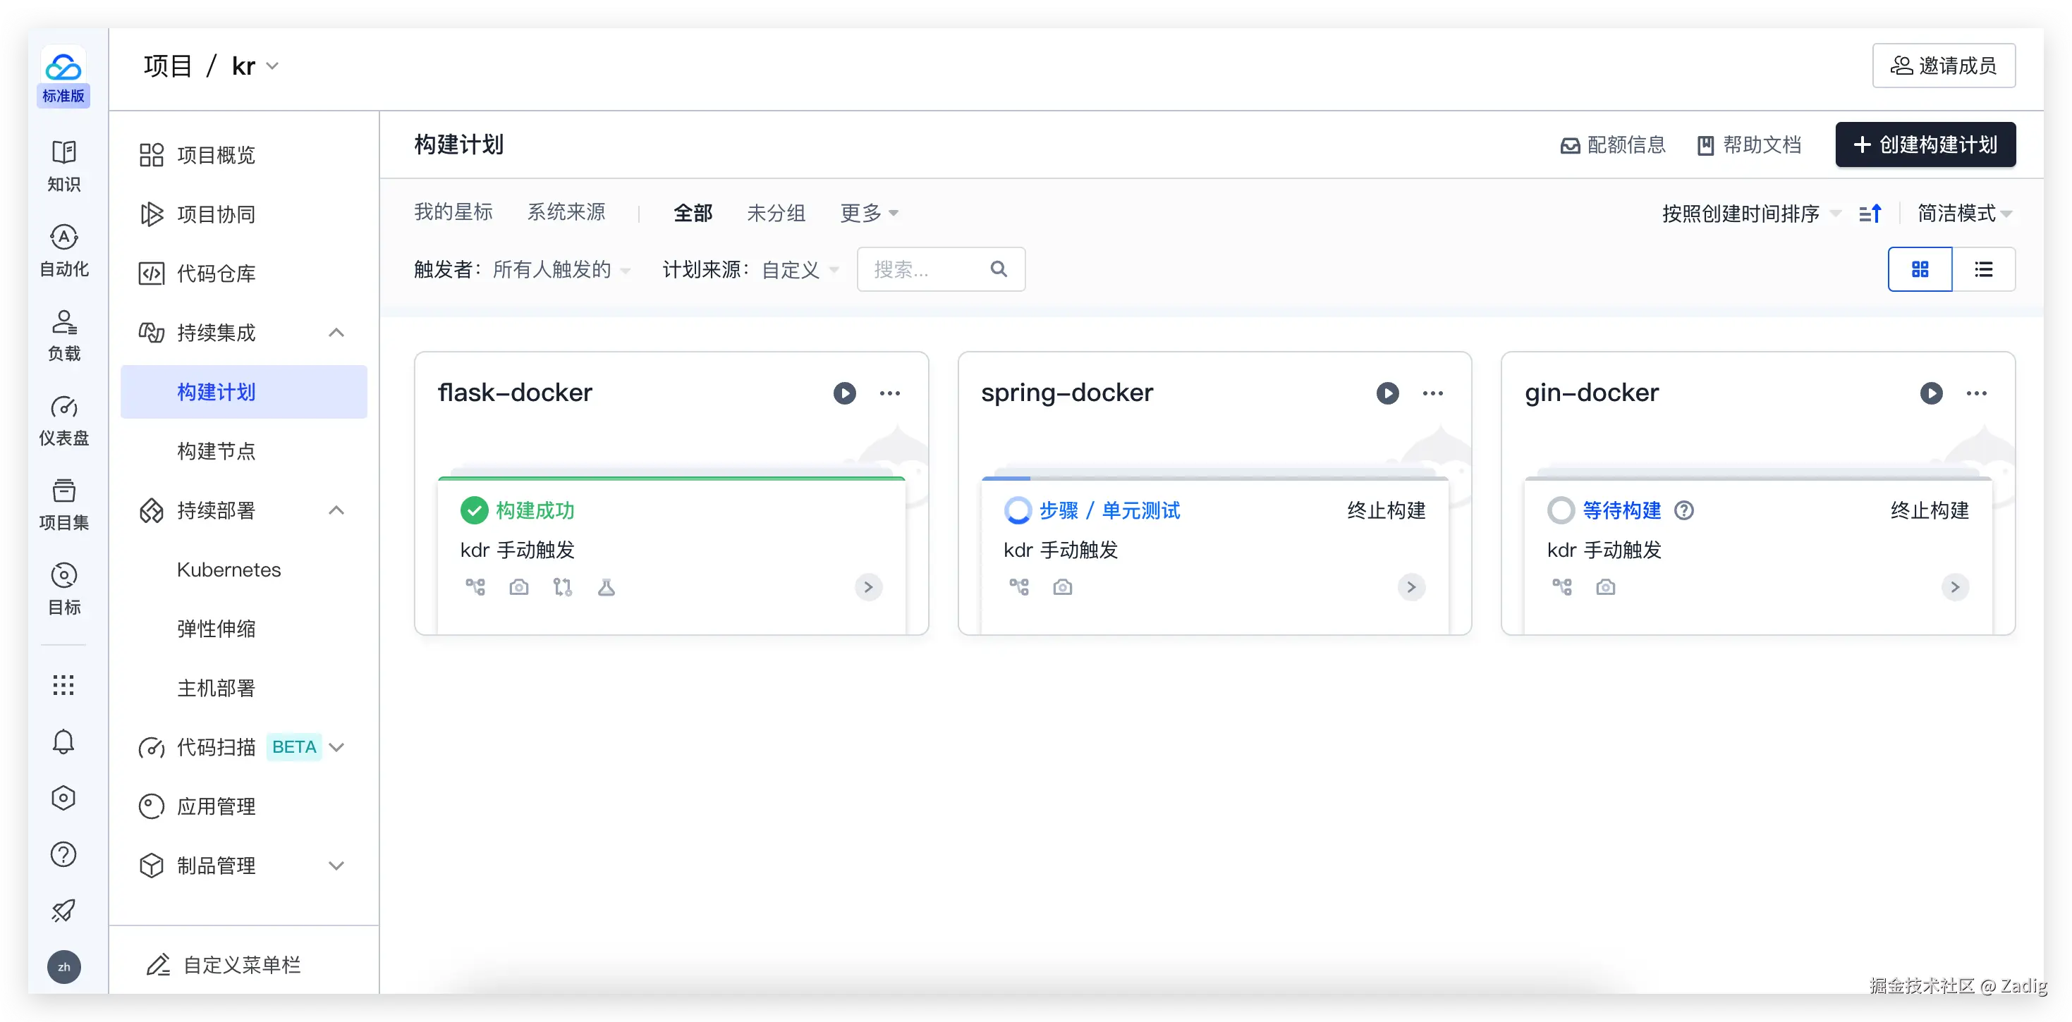Switch to list view layout

[1984, 269]
